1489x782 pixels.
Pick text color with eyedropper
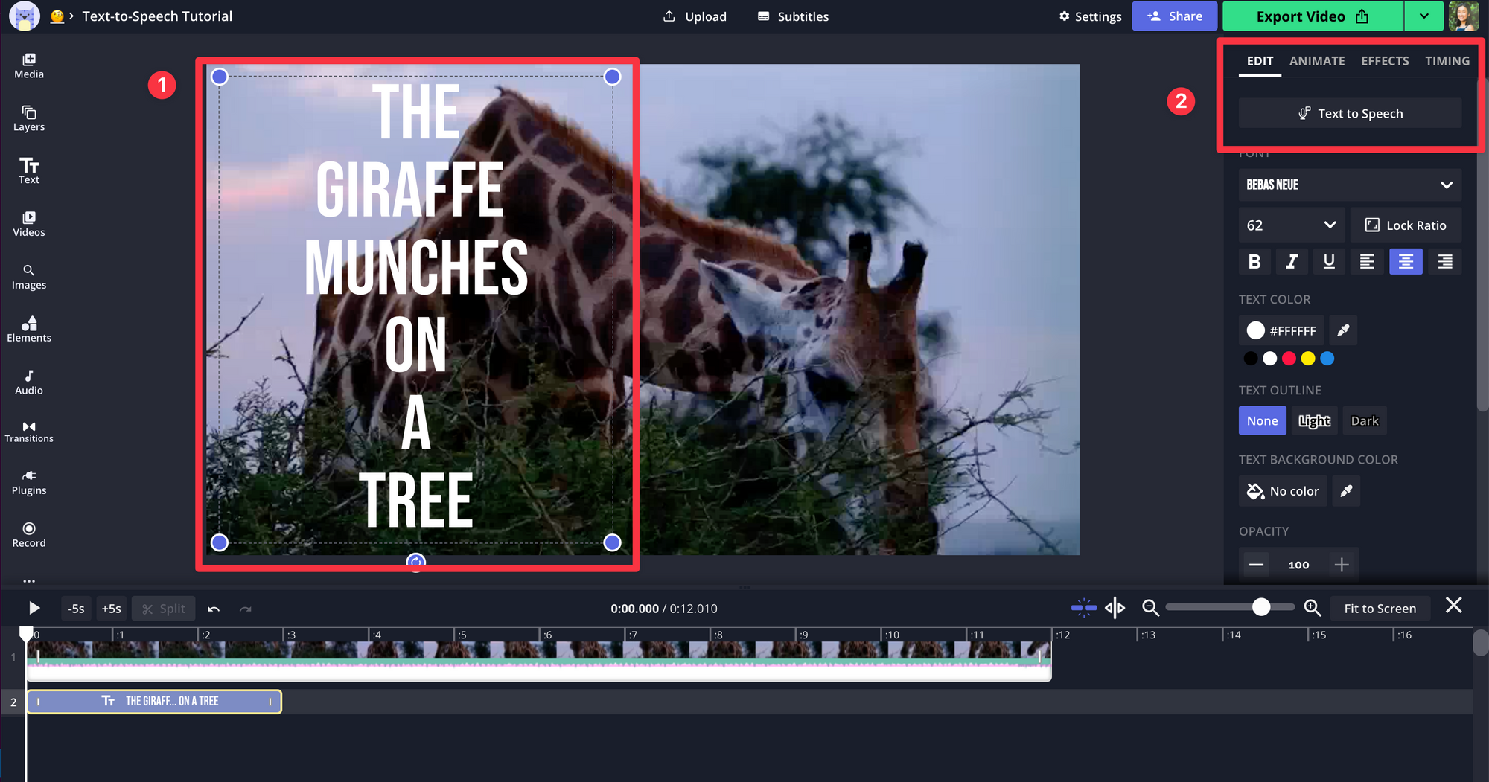(x=1343, y=330)
